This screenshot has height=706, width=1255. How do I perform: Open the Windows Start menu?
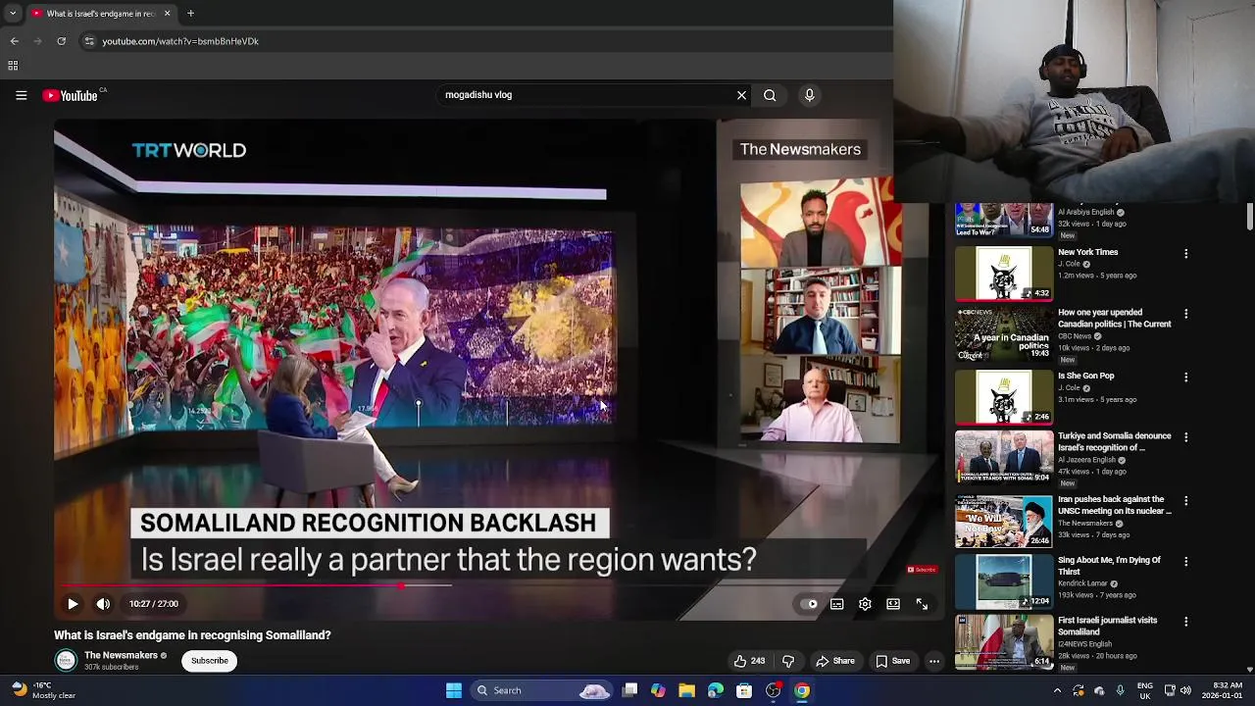coord(454,690)
